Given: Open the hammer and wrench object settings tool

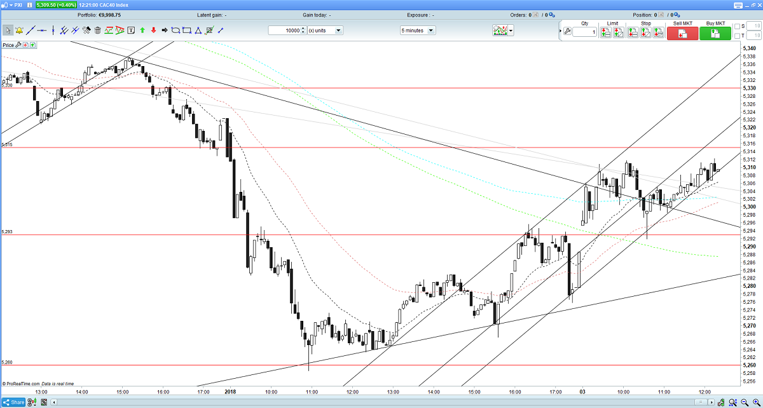Looking at the screenshot, I should [x=86, y=31].
